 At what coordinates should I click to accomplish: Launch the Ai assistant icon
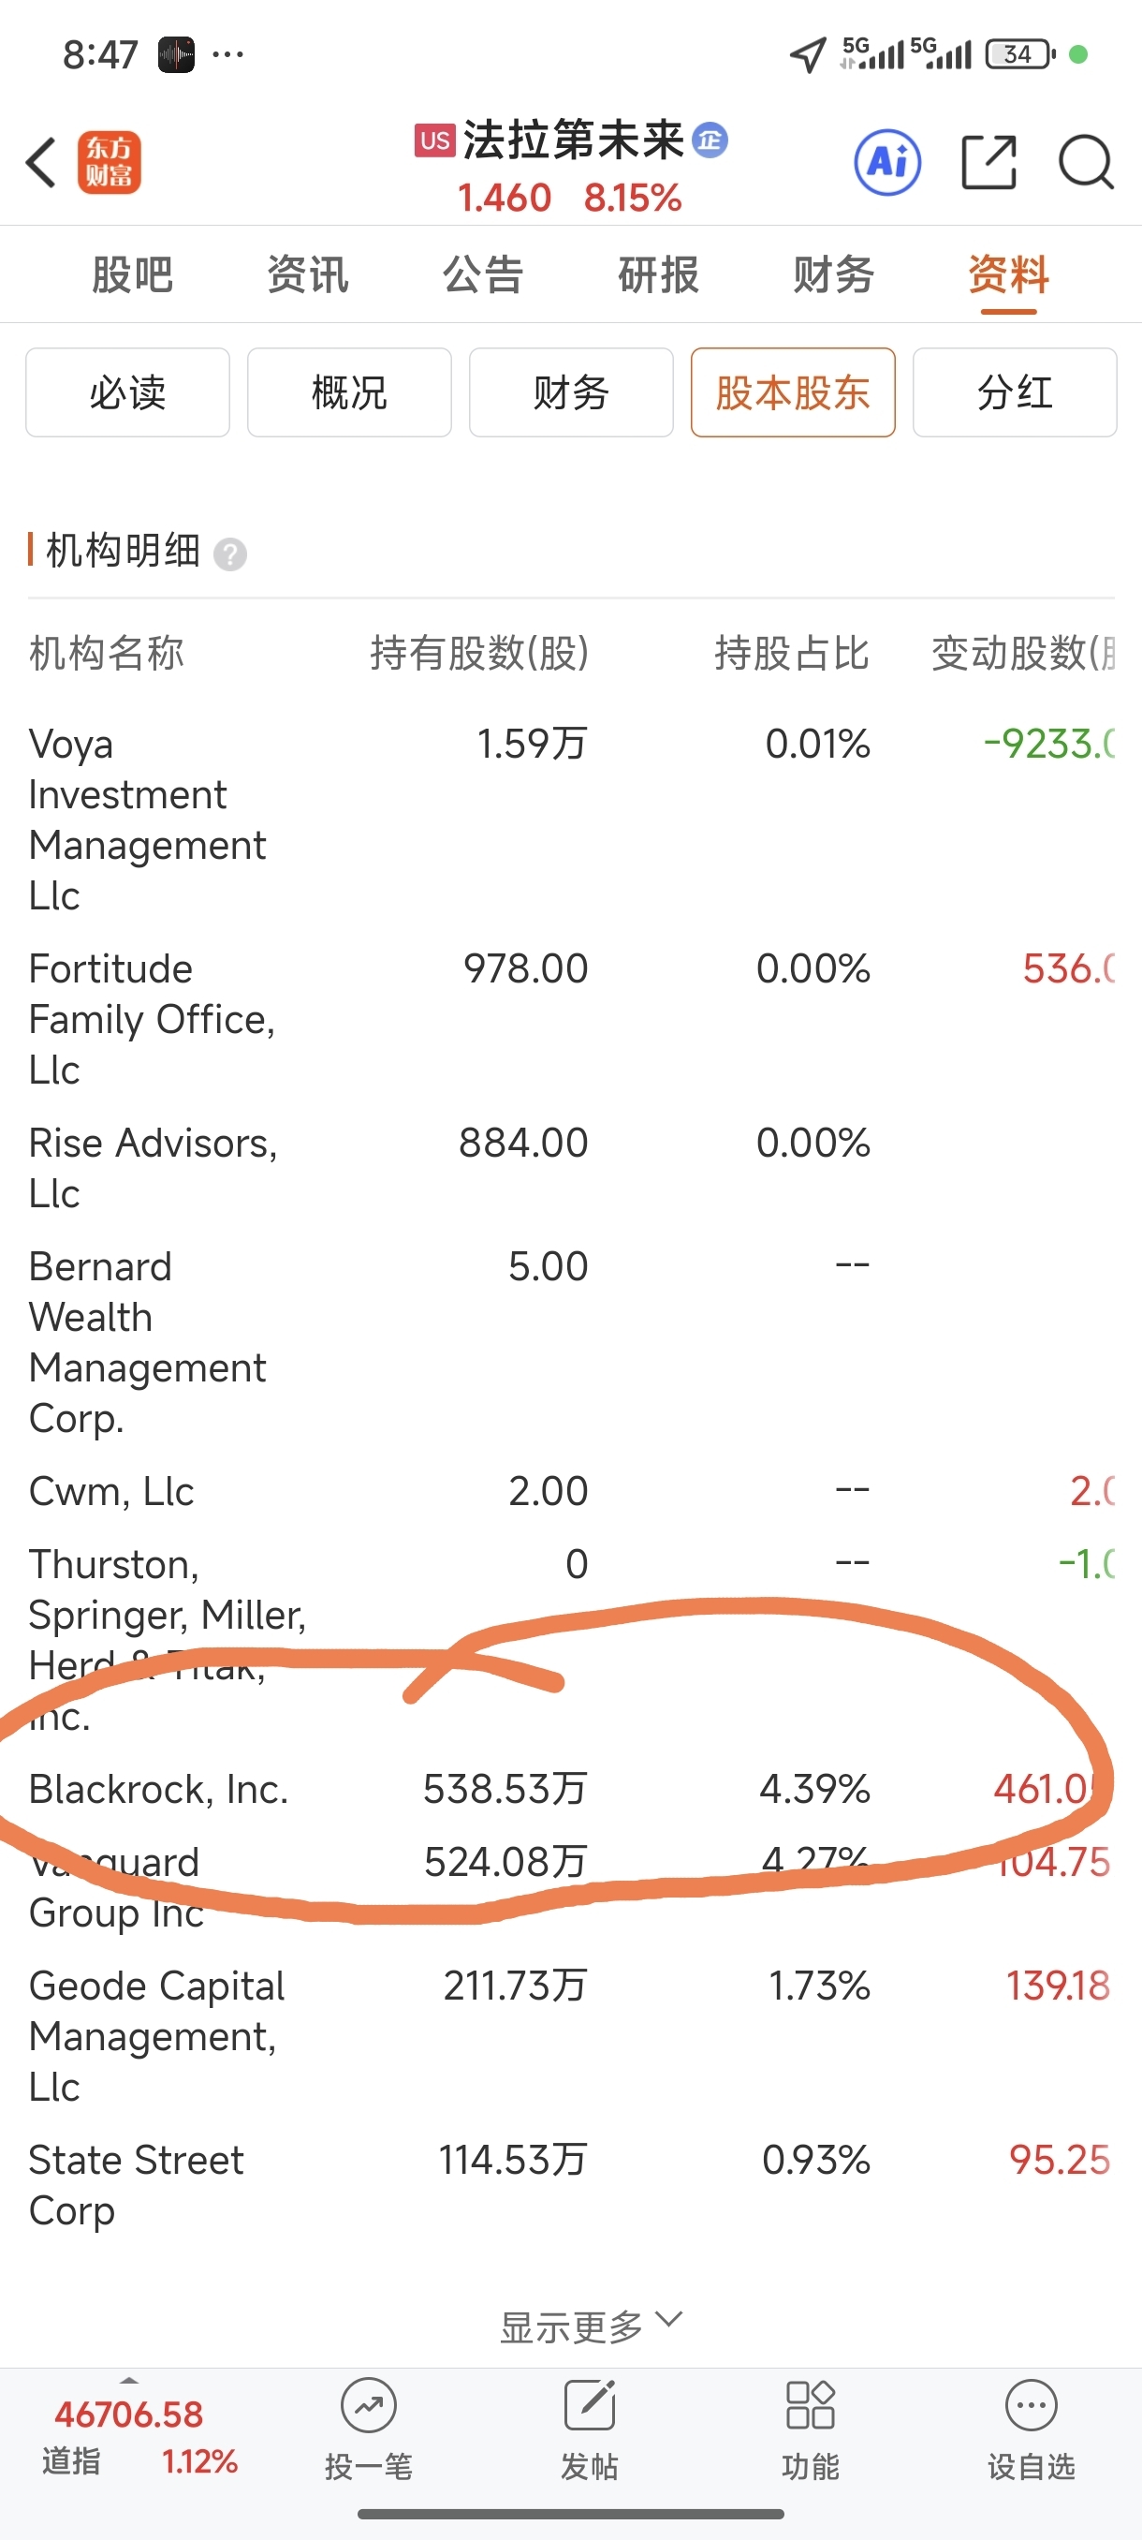click(886, 162)
